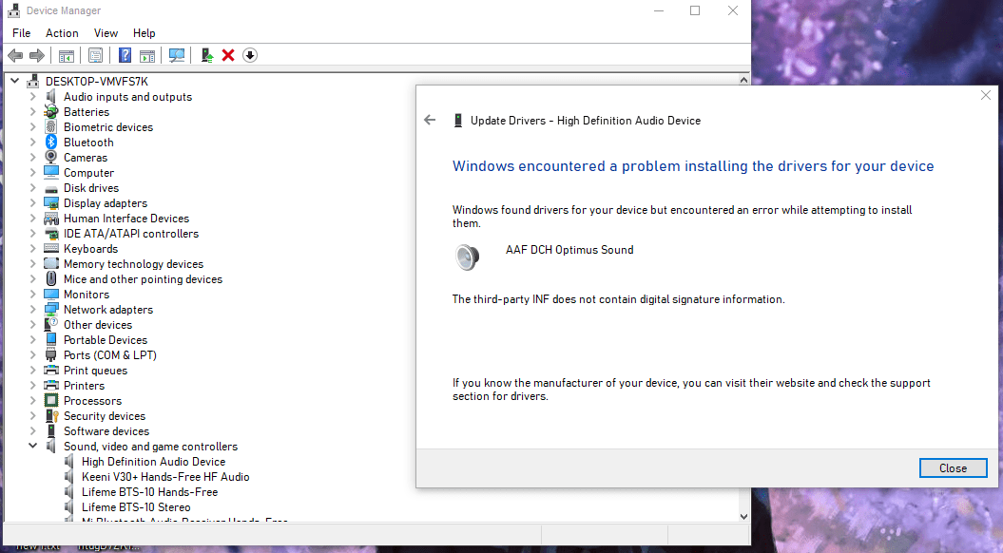This screenshot has height=553, width=1003.
Task: Click the Monitors category icon
Action: 51,295
